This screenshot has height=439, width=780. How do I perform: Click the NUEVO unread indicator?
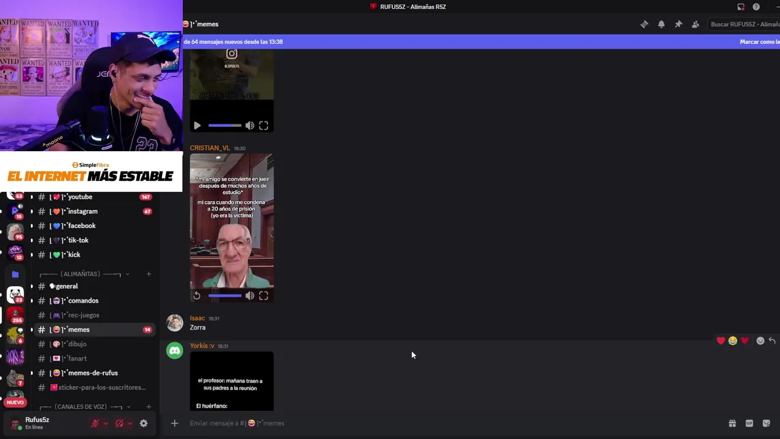[x=15, y=402]
